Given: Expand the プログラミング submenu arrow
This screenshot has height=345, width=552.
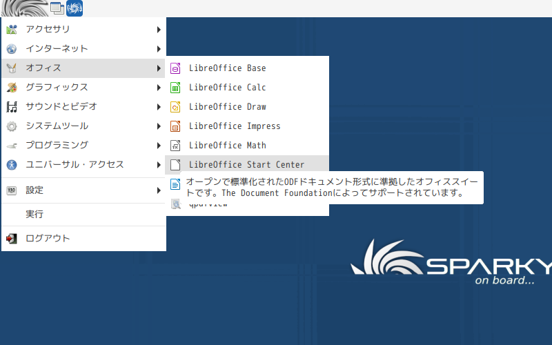Looking at the screenshot, I should (x=159, y=146).
